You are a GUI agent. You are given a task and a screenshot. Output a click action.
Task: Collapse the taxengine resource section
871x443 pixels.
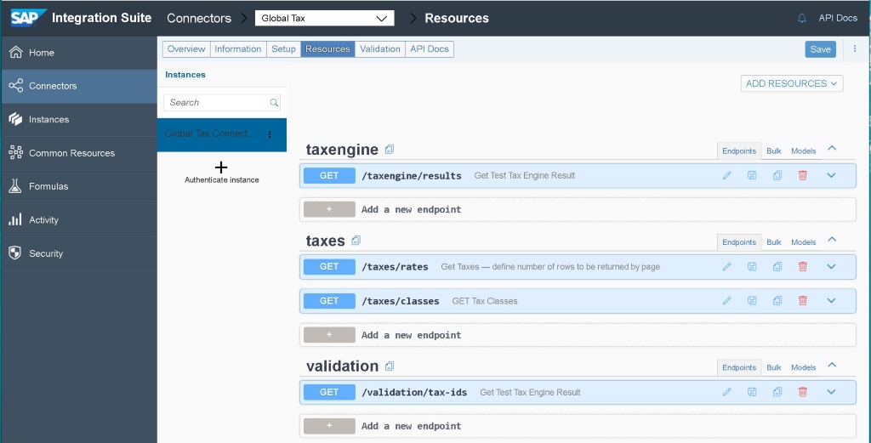click(x=832, y=148)
